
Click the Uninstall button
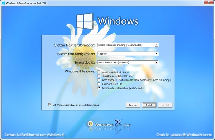[165, 105]
